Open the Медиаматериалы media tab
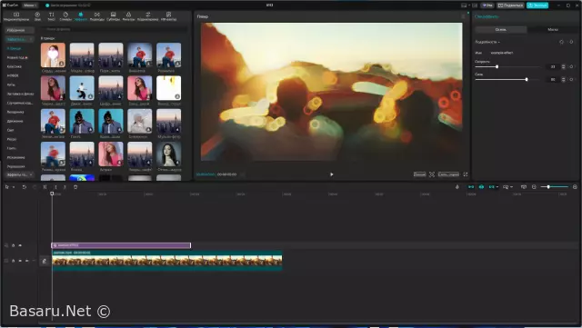Image resolution: width=582 pixels, height=328 pixels. 16,16
